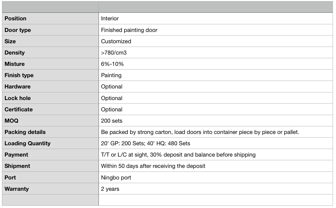
Task: Select the Packing details description text
Action: [200, 132]
